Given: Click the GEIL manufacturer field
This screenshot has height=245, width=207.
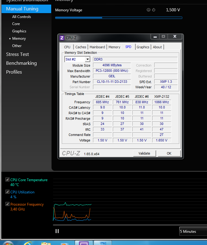Looking at the screenshot, I should click(x=112, y=76).
